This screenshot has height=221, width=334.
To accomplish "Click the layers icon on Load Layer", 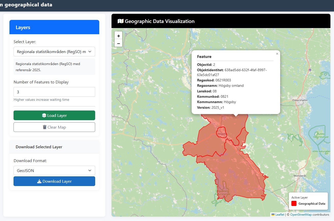I will click(x=44, y=115).
